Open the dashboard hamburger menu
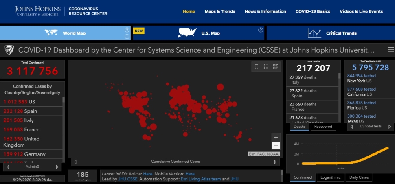Image resolution: width=395 pixels, height=184 pixels. [x=391, y=50]
